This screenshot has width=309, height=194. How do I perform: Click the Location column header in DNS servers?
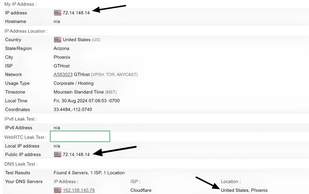click(x=231, y=181)
